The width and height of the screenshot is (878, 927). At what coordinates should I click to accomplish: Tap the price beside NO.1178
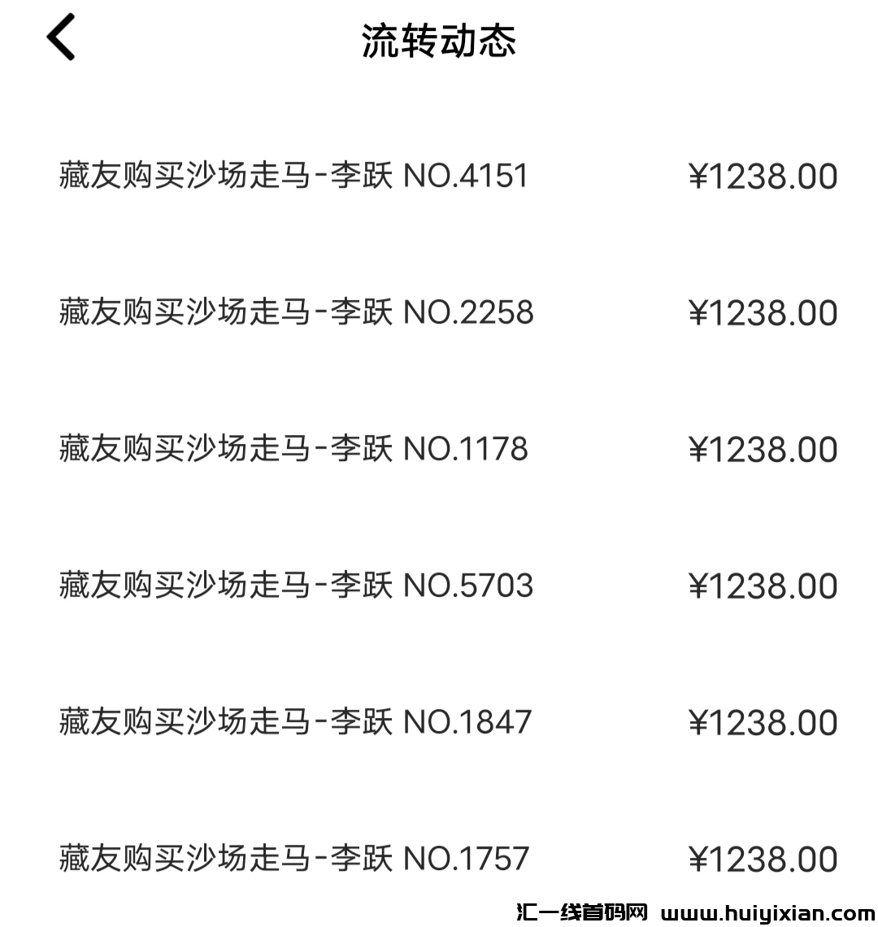click(763, 450)
